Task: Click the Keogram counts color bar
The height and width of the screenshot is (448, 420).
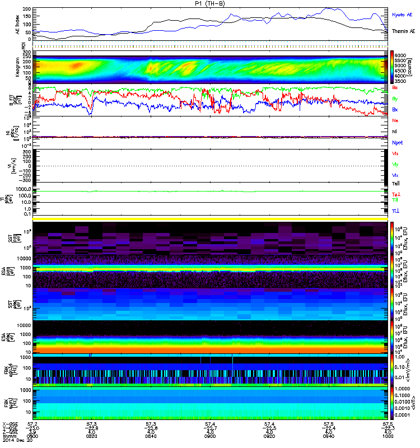Action: [392, 67]
